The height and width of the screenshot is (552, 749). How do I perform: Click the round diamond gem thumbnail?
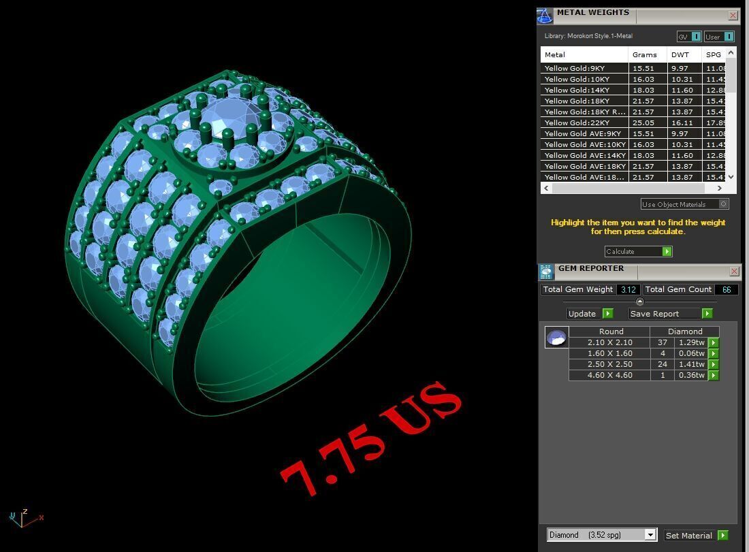click(556, 337)
